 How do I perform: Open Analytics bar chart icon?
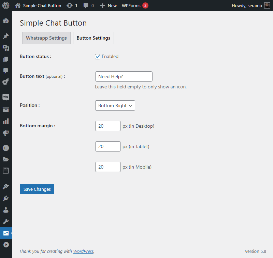6,121
